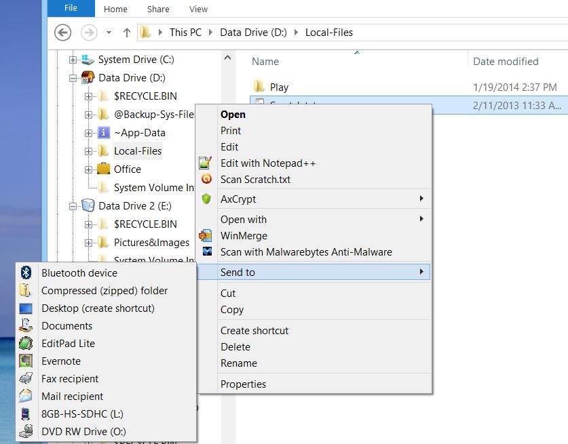The width and height of the screenshot is (568, 444).
Task: Expand the System Drive (C:) tree node
Action: click(x=73, y=60)
